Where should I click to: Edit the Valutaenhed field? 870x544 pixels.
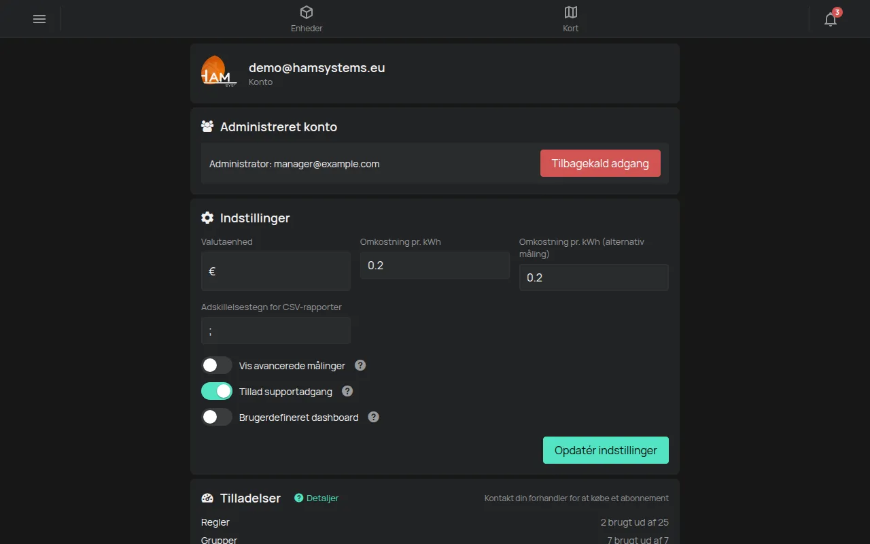(x=276, y=271)
